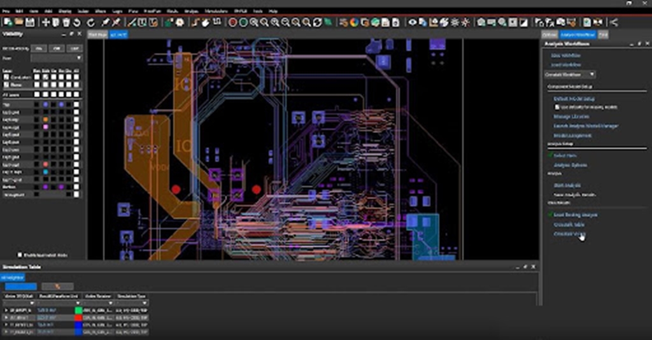Open the Help menu
This screenshot has width=652, height=340.
[x=273, y=11]
